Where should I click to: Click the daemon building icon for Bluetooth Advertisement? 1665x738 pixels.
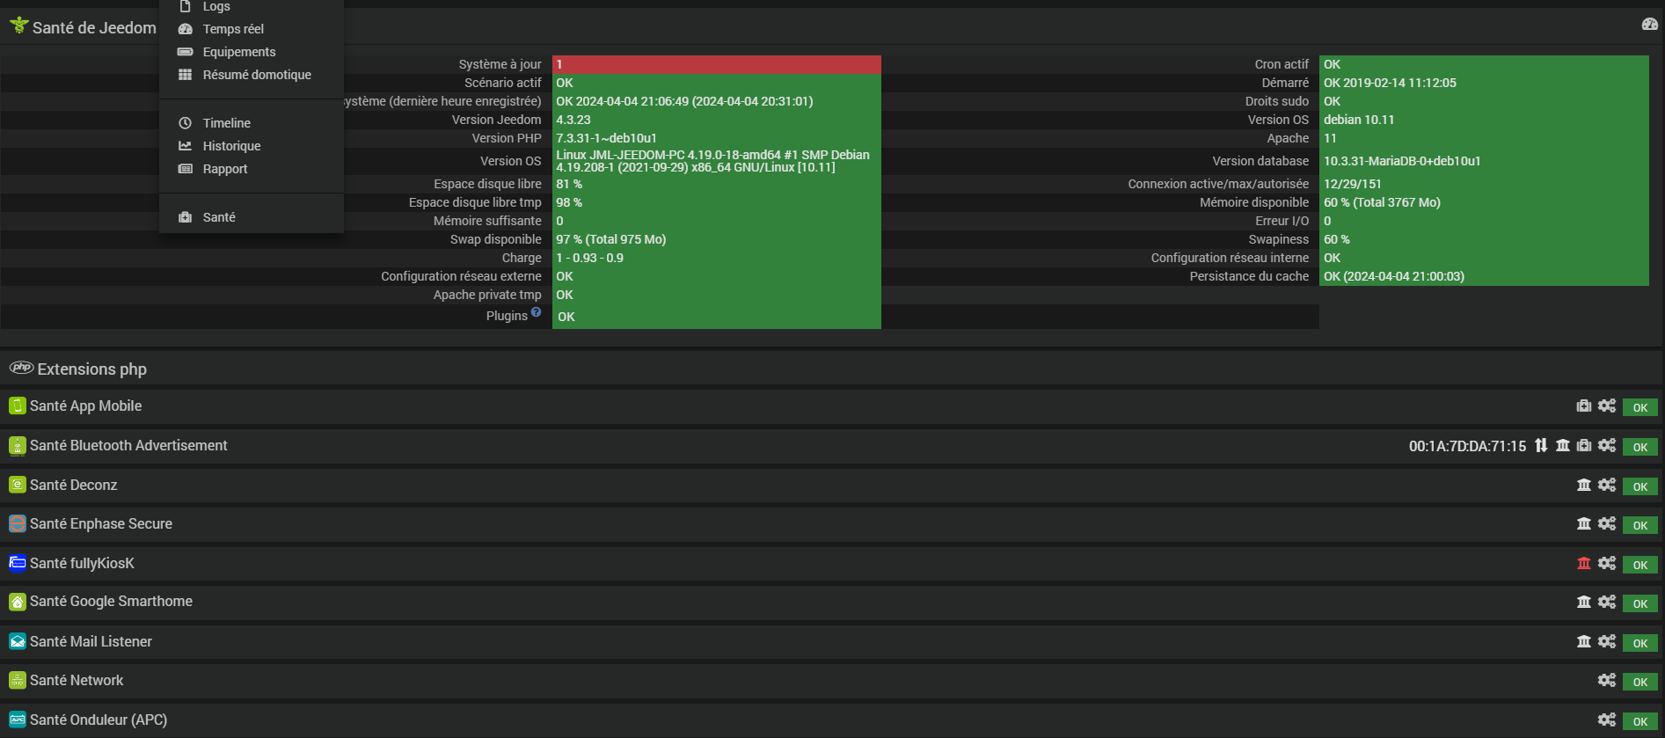(x=1563, y=445)
